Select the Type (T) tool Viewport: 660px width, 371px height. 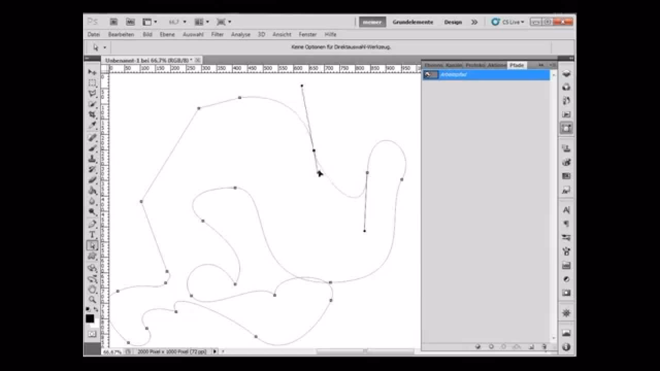pos(92,235)
